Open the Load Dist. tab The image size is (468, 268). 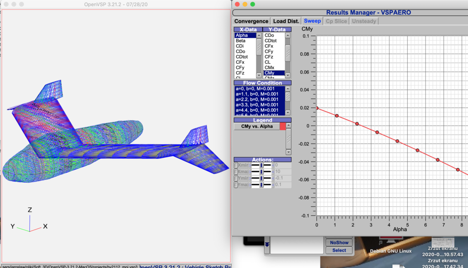[x=286, y=21]
